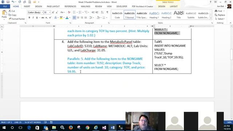Apply the Subtitle style
The height and width of the screenshot is (131, 233).
191,15
